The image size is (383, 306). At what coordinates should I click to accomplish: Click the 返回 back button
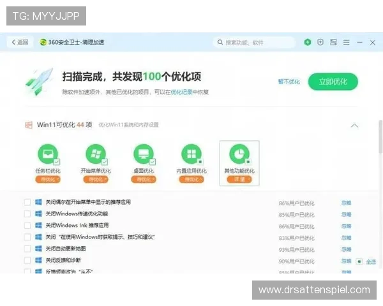point(20,42)
